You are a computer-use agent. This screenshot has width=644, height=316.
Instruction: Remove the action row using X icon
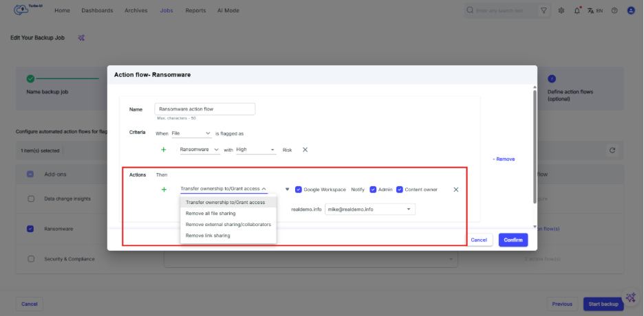click(455, 190)
